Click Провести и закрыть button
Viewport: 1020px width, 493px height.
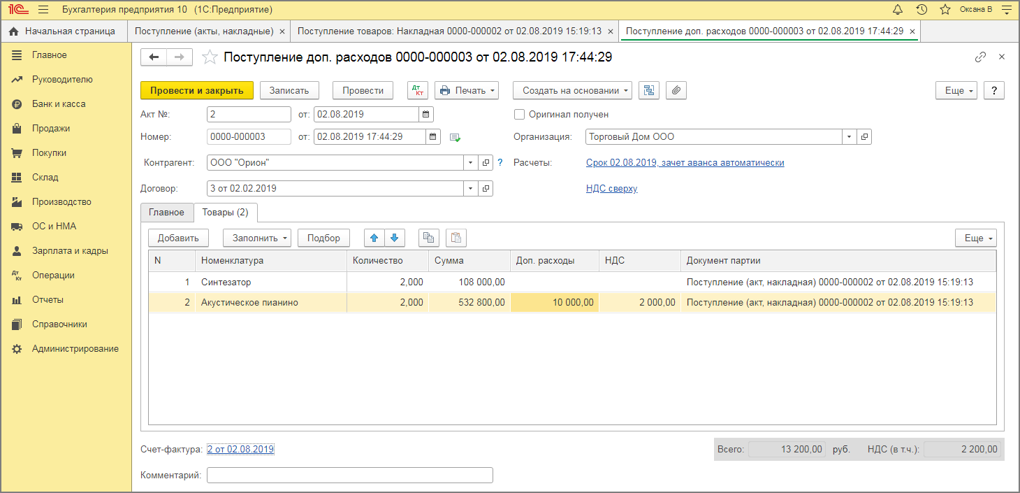point(197,90)
